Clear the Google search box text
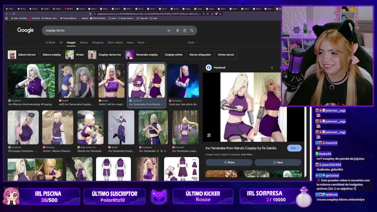 pyautogui.click(x=169, y=30)
